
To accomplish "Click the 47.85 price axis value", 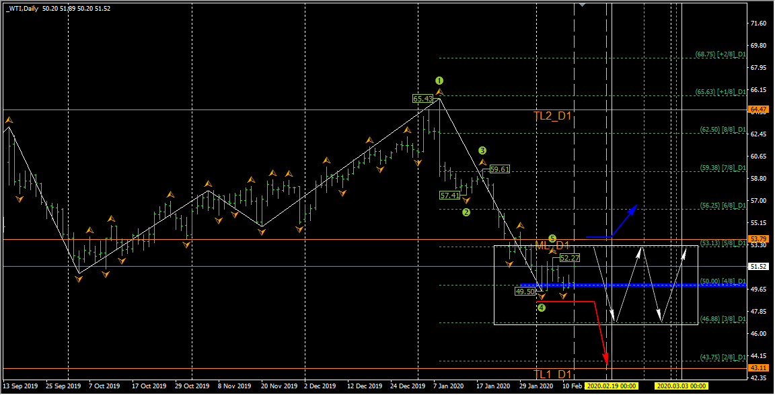I will tap(758, 312).
